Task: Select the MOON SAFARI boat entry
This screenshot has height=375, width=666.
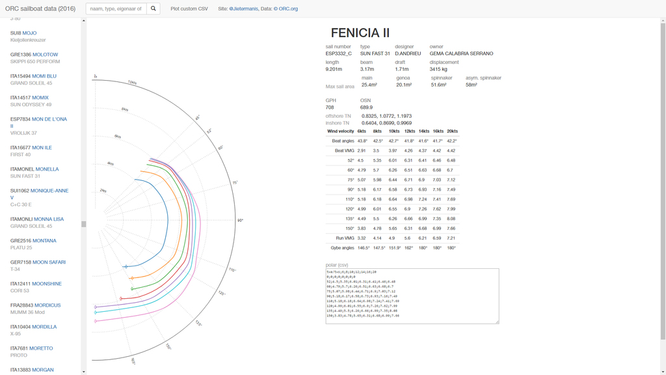Action: pos(49,262)
